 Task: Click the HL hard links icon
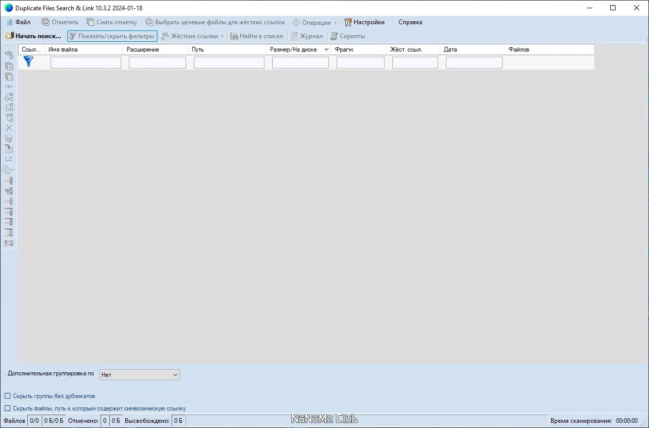(165, 36)
